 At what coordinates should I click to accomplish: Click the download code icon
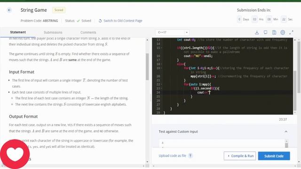tap(257, 32)
